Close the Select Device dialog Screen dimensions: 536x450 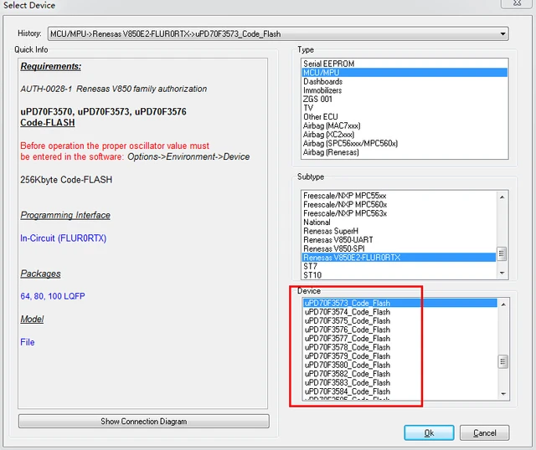tap(518, 3)
